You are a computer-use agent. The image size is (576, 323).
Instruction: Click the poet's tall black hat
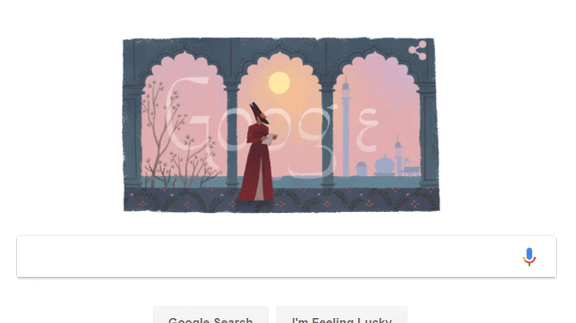point(253,110)
